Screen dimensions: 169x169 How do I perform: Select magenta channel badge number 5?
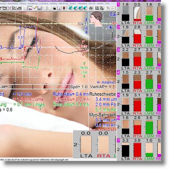118,95
